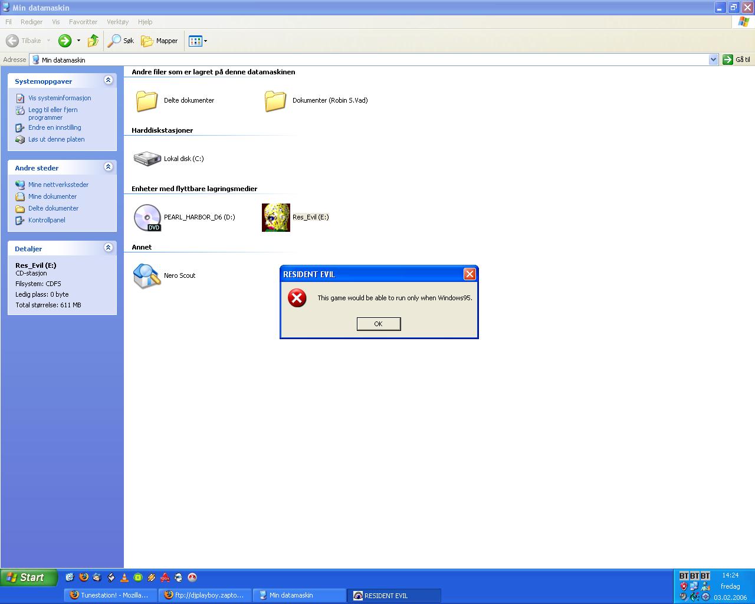Image resolution: width=755 pixels, height=604 pixels.
Task: Open the Tilbake history dropdown arrow
Action: pyautogui.click(x=48, y=41)
